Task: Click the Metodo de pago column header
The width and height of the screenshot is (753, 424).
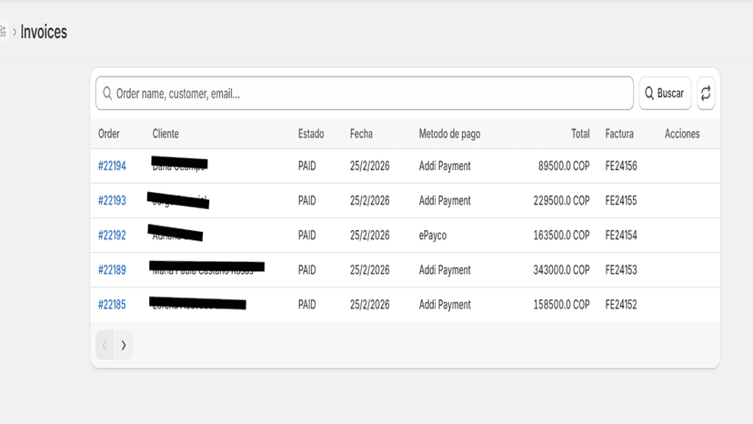Action: tap(449, 134)
